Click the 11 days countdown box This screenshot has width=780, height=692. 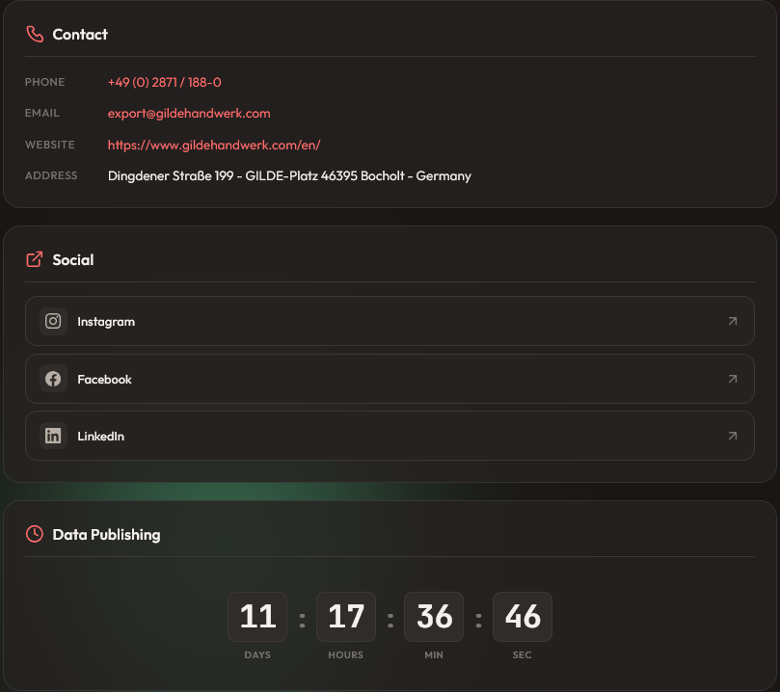(257, 617)
